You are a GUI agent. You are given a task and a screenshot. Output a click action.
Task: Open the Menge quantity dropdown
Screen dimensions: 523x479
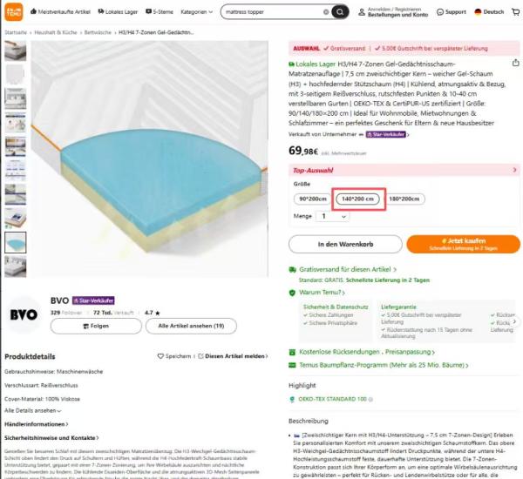tap(332, 216)
